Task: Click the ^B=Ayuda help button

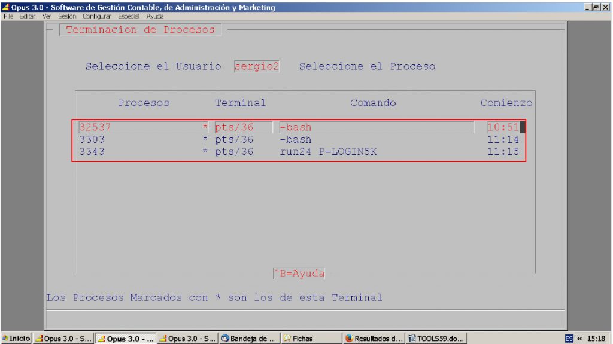Action: pyautogui.click(x=299, y=274)
